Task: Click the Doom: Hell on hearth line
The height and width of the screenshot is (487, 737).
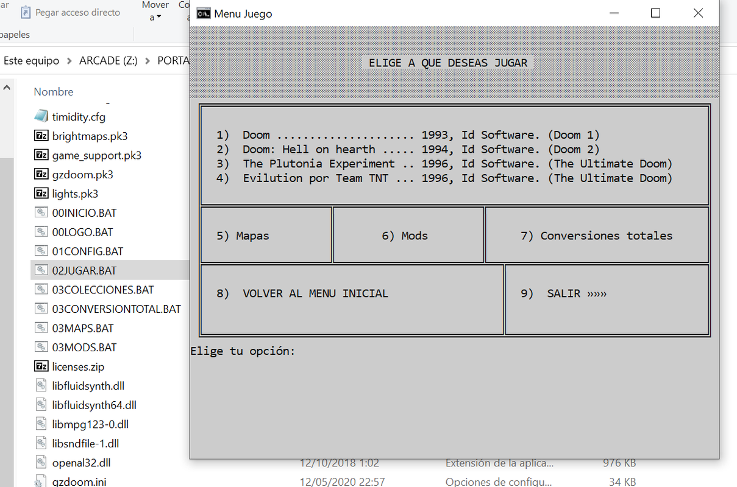Action: tap(408, 149)
